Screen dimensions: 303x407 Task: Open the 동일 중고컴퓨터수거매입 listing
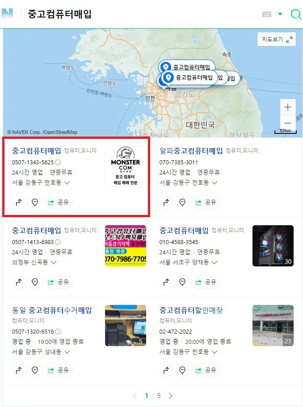pyautogui.click(x=52, y=310)
